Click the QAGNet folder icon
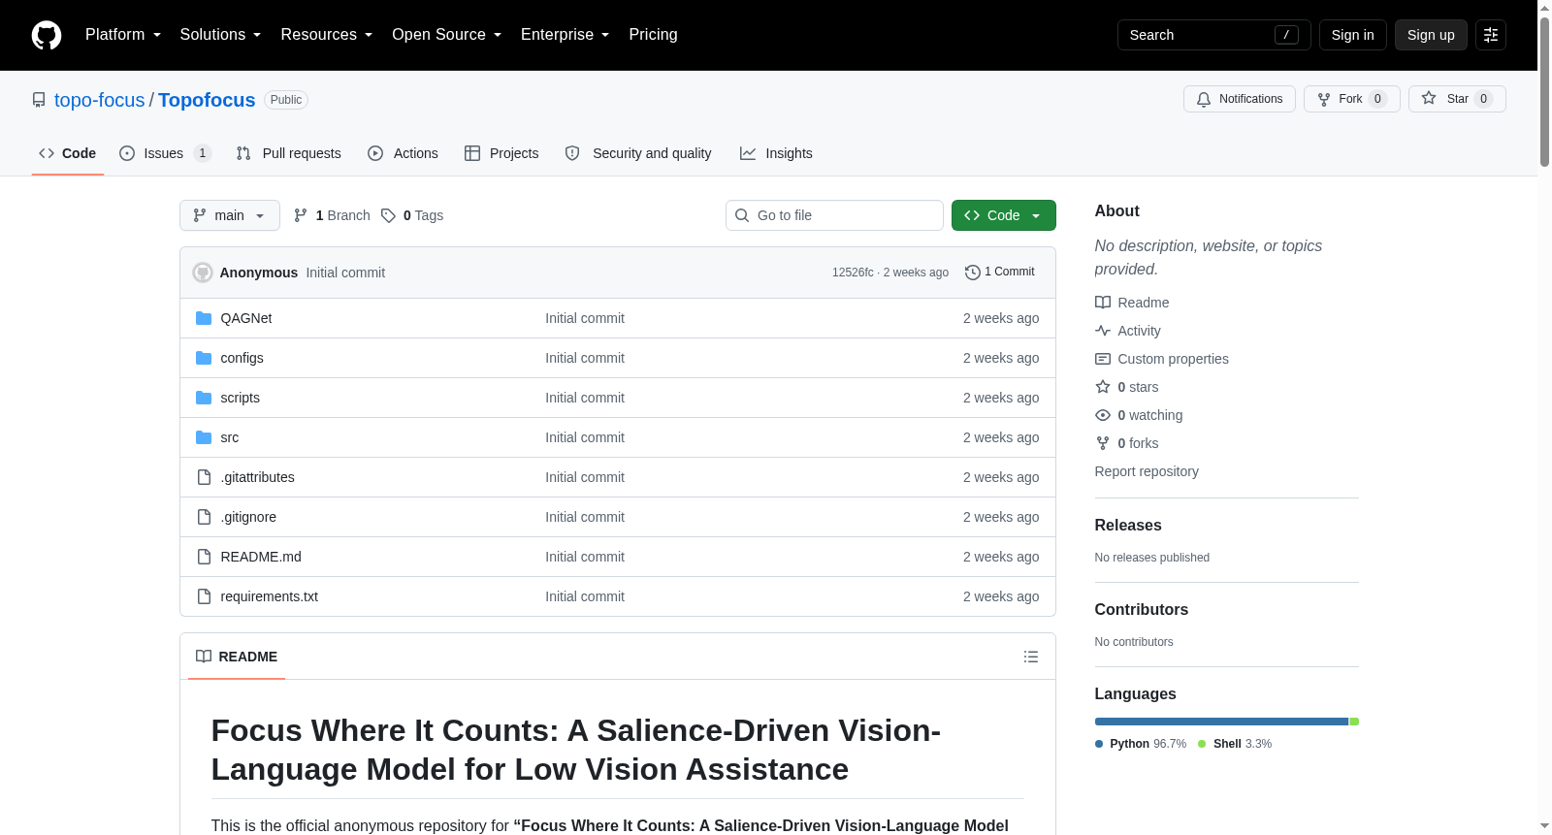Image resolution: width=1552 pixels, height=835 pixels. coord(204,318)
